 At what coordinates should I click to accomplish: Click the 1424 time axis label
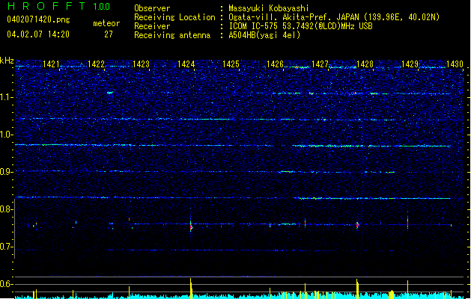coord(186,64)
